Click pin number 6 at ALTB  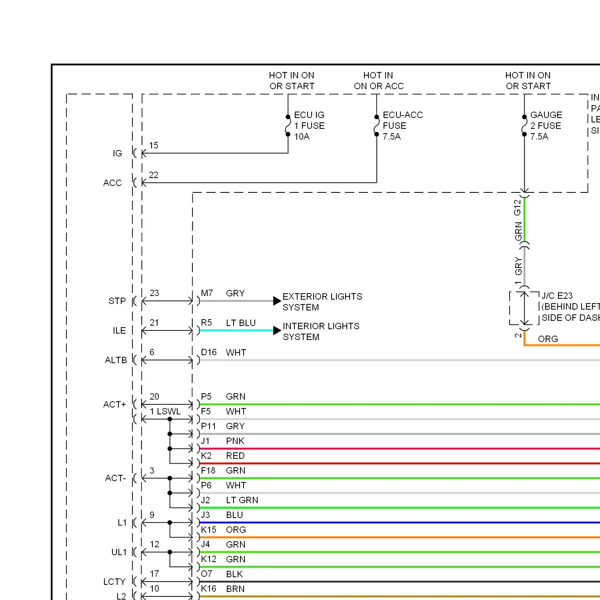tap(152, 352)
